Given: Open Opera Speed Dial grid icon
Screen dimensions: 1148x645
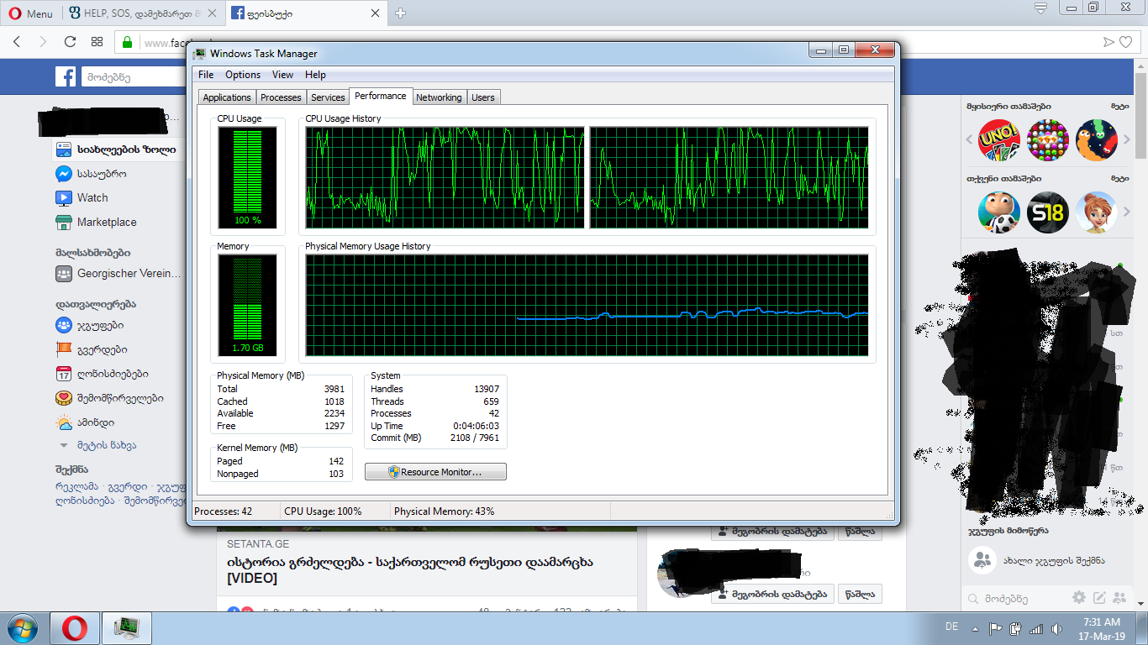Looking at the screenshot, I should point(97,42).
